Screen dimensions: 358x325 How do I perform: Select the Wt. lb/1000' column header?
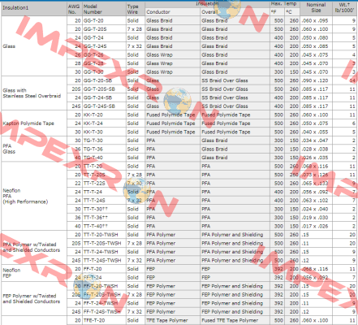[x=344, y=7]
